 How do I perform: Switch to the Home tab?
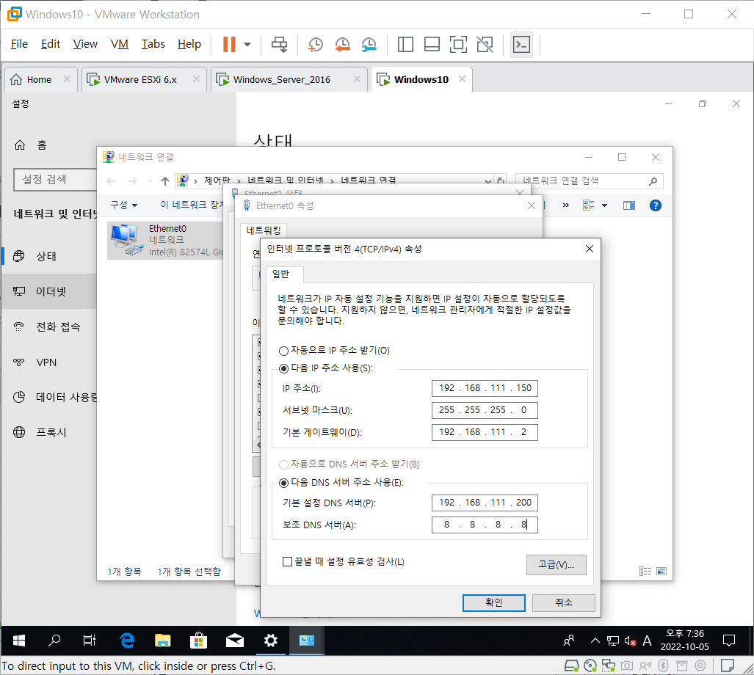pos(39,80)
